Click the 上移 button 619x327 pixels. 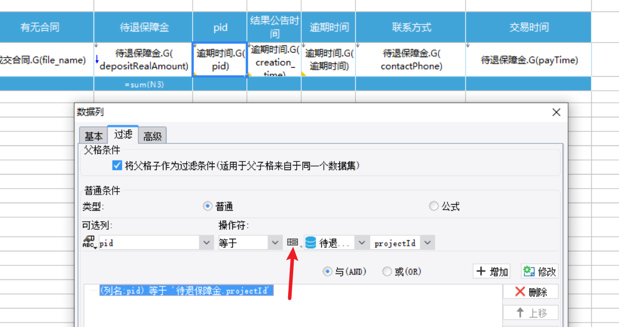click(x=530, y=312)
